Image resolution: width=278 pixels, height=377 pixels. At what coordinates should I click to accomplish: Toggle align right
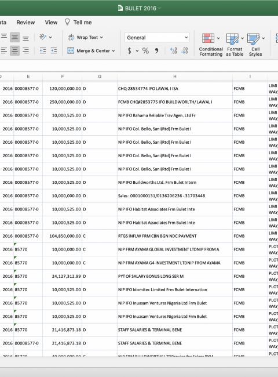point(25,50)
